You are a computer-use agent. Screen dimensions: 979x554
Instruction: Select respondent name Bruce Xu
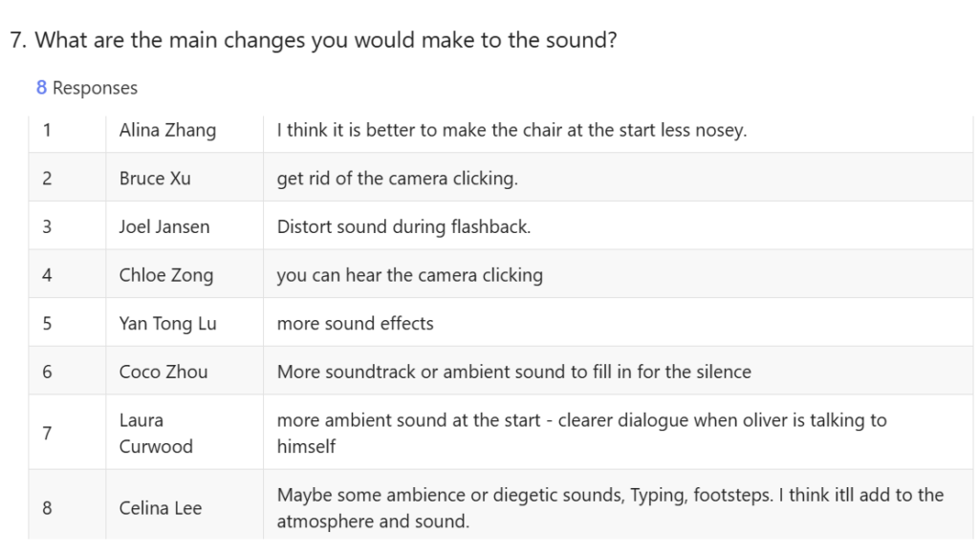[x=155, y=179]
